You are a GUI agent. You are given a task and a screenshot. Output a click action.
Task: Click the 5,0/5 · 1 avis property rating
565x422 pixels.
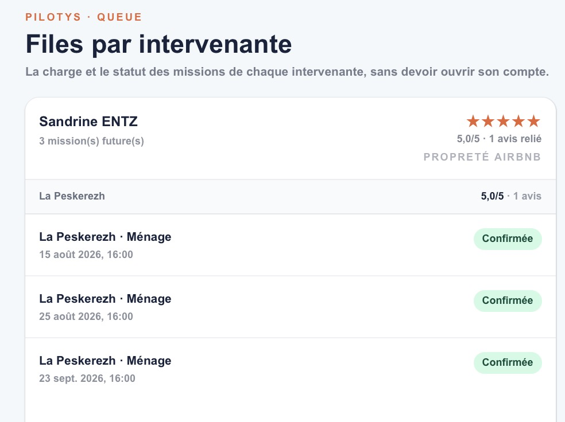pos(511,196)
